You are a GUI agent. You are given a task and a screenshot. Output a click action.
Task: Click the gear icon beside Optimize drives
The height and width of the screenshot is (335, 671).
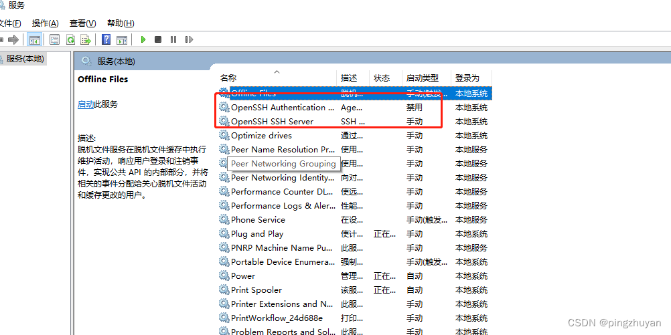224,136
